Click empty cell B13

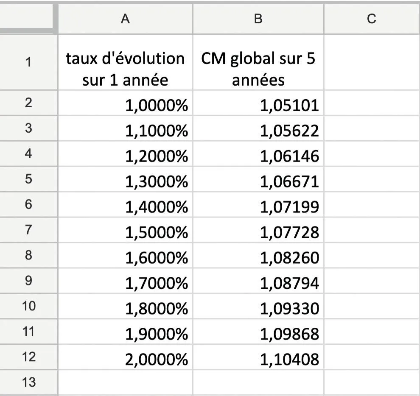pos(258,382)
